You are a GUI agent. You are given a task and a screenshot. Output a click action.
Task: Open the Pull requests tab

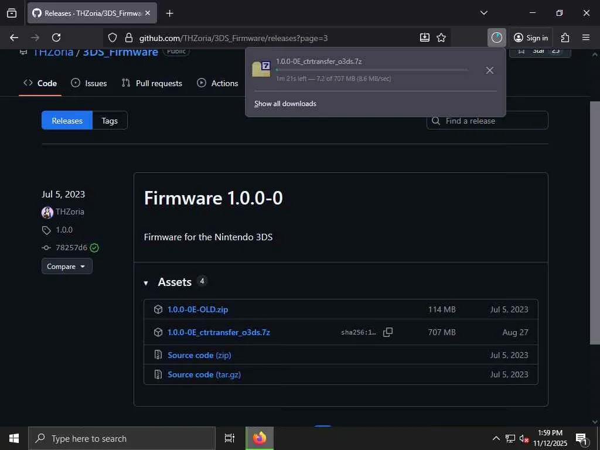click(x=152, y=83)
